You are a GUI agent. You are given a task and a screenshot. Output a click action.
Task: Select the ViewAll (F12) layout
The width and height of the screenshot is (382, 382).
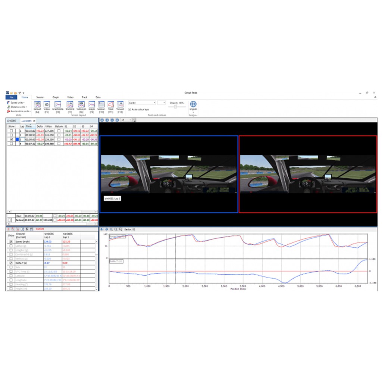pyautogui.click(x=120, y=107)
